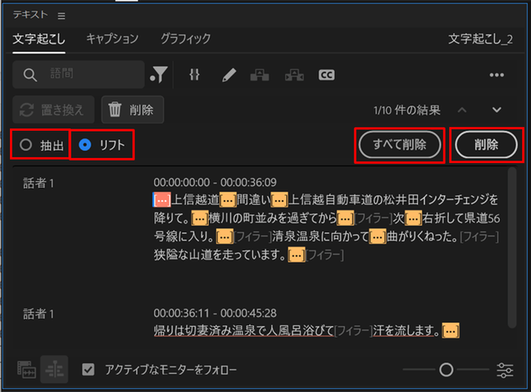Click the 文字起こし_2 transcript name
The image size is (531, 392).
(481, 40)
